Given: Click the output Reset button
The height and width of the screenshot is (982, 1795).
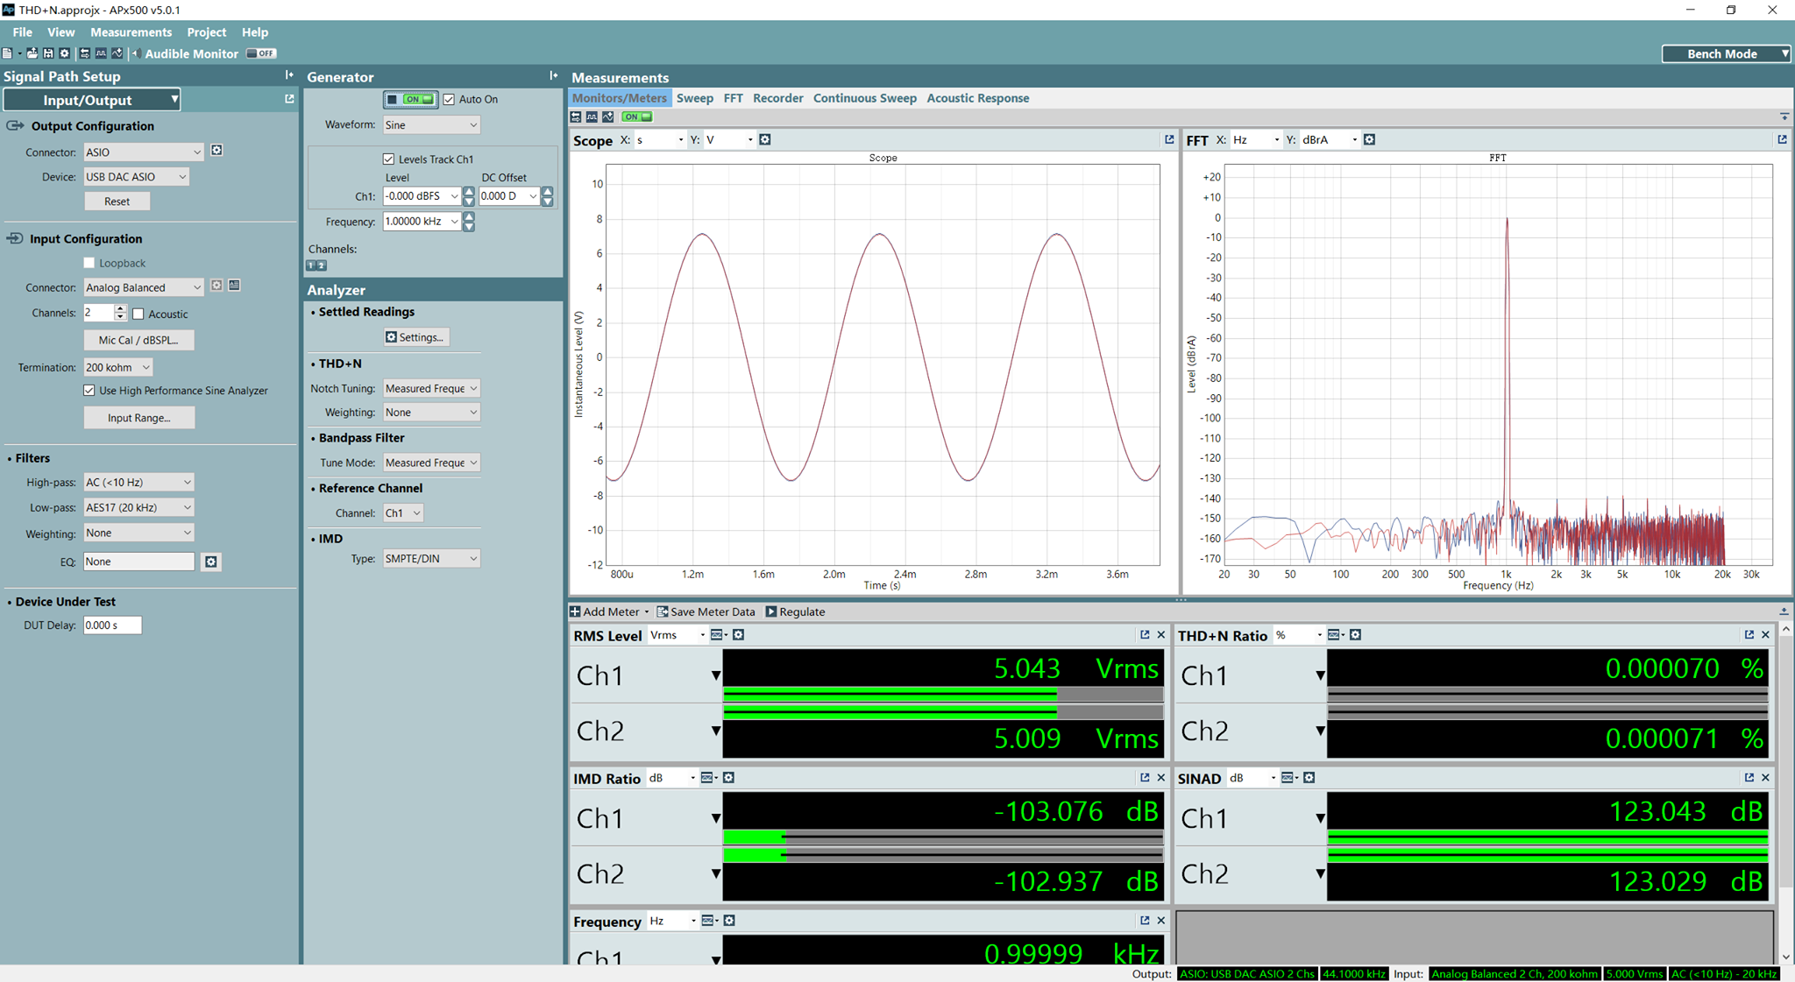Looking at the screenshot, I should tap(117, 201).
